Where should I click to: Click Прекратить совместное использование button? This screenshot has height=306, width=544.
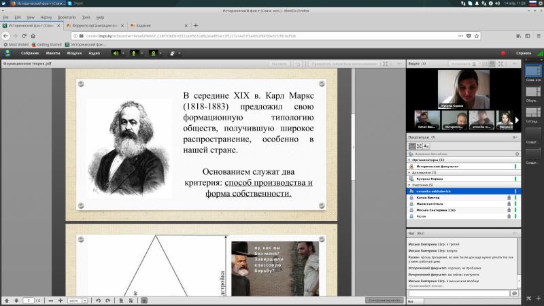point(344,64)
